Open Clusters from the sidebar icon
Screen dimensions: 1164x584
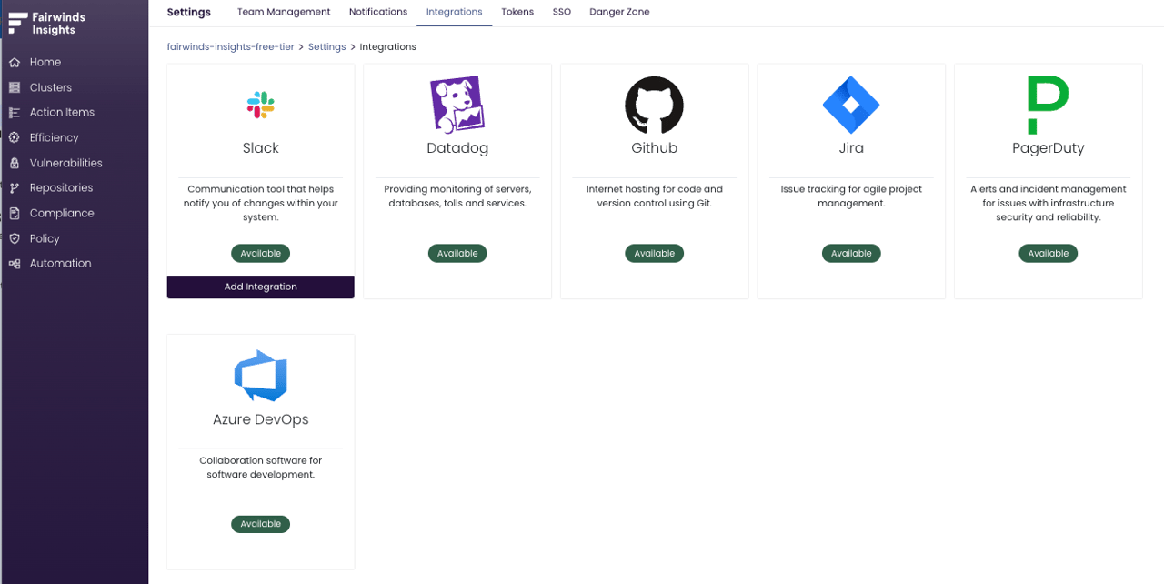pyautogui.click(x=13, y=87)
